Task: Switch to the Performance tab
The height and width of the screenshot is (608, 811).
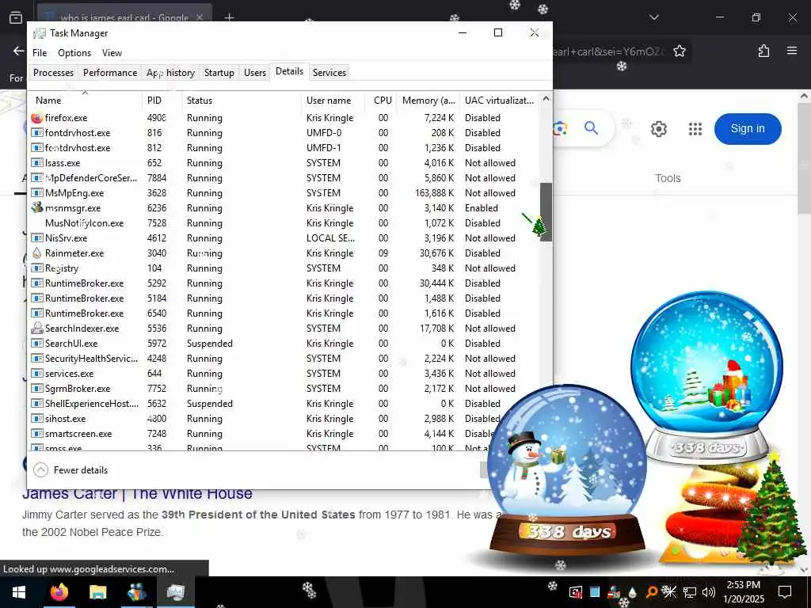Action: [110, 72]
